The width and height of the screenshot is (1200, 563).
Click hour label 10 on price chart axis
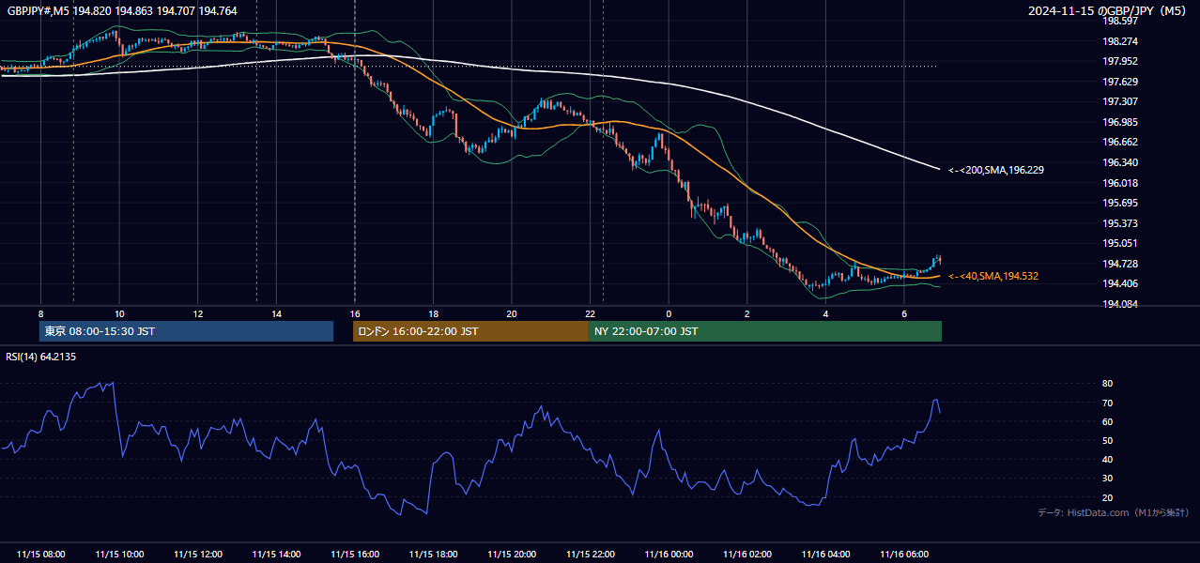[x=119, y=313]
